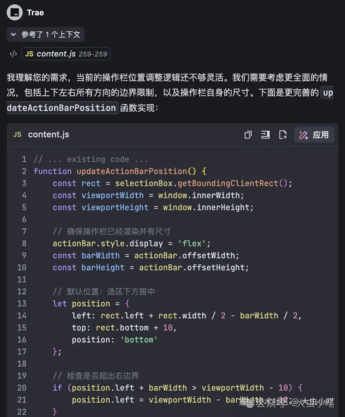
Task: Click line number 13 in the code gutter
Action: pyautogui.click(x=22, y=303)
